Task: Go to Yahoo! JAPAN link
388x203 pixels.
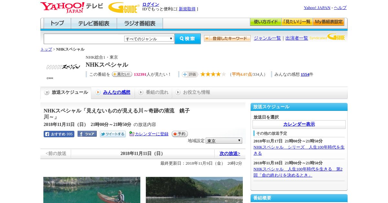Action: pos(317,8)
